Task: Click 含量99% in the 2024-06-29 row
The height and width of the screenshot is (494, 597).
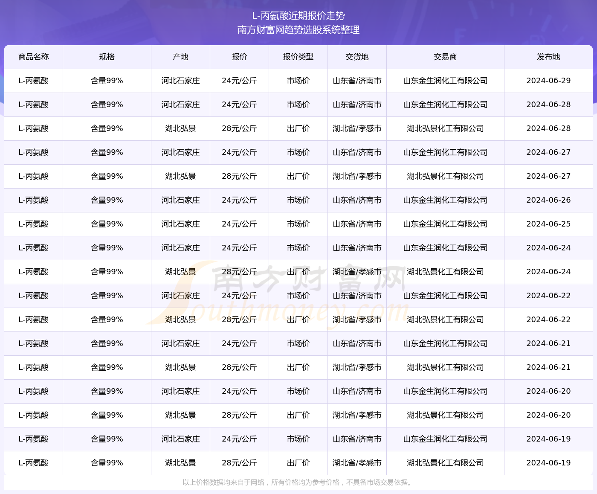Action: [x=107, y=81]
